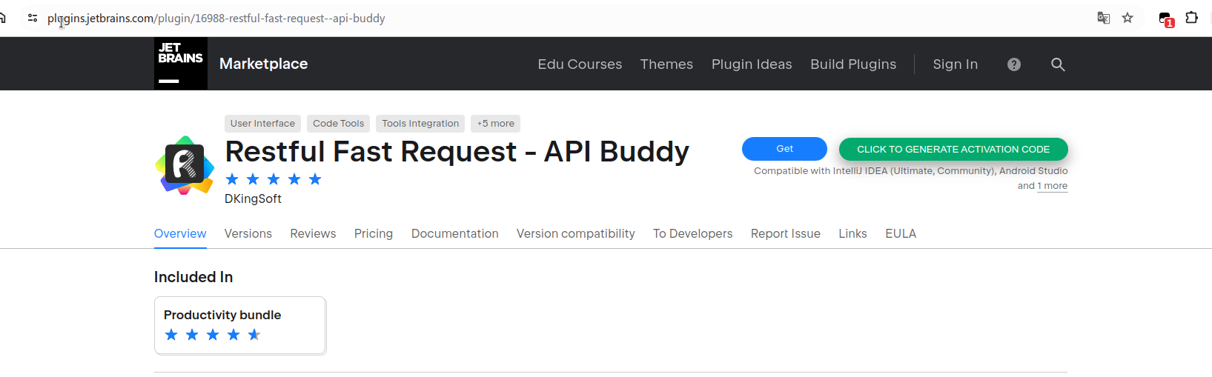This screenshot has width=1212, height=377.
Task: Click extension icon with red badge
Action: (x=1166, y=19)
